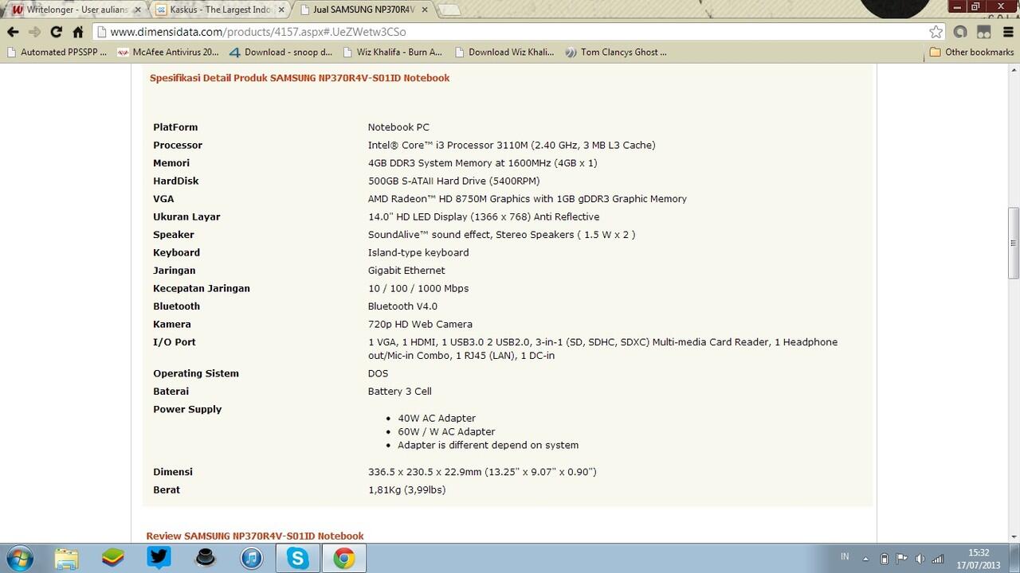Select the Jual SAMSUNG NP370R4V tab

pyautogui.click(x=364, y=10)
